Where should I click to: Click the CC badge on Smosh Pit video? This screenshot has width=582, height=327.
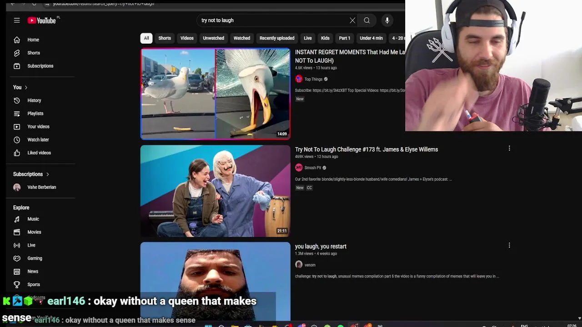pyautogui.click(x=309, y=188)
